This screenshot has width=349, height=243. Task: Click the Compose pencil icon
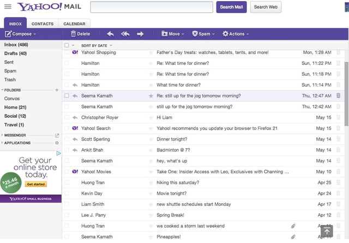8,34
